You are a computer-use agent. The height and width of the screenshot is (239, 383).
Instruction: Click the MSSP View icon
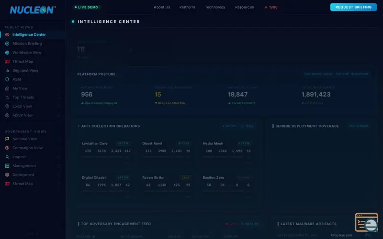pos(7,115)
